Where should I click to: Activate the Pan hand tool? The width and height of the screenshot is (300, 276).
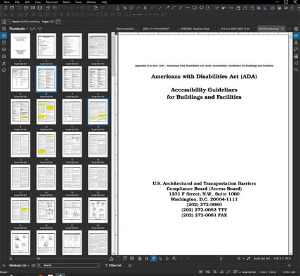154,258
